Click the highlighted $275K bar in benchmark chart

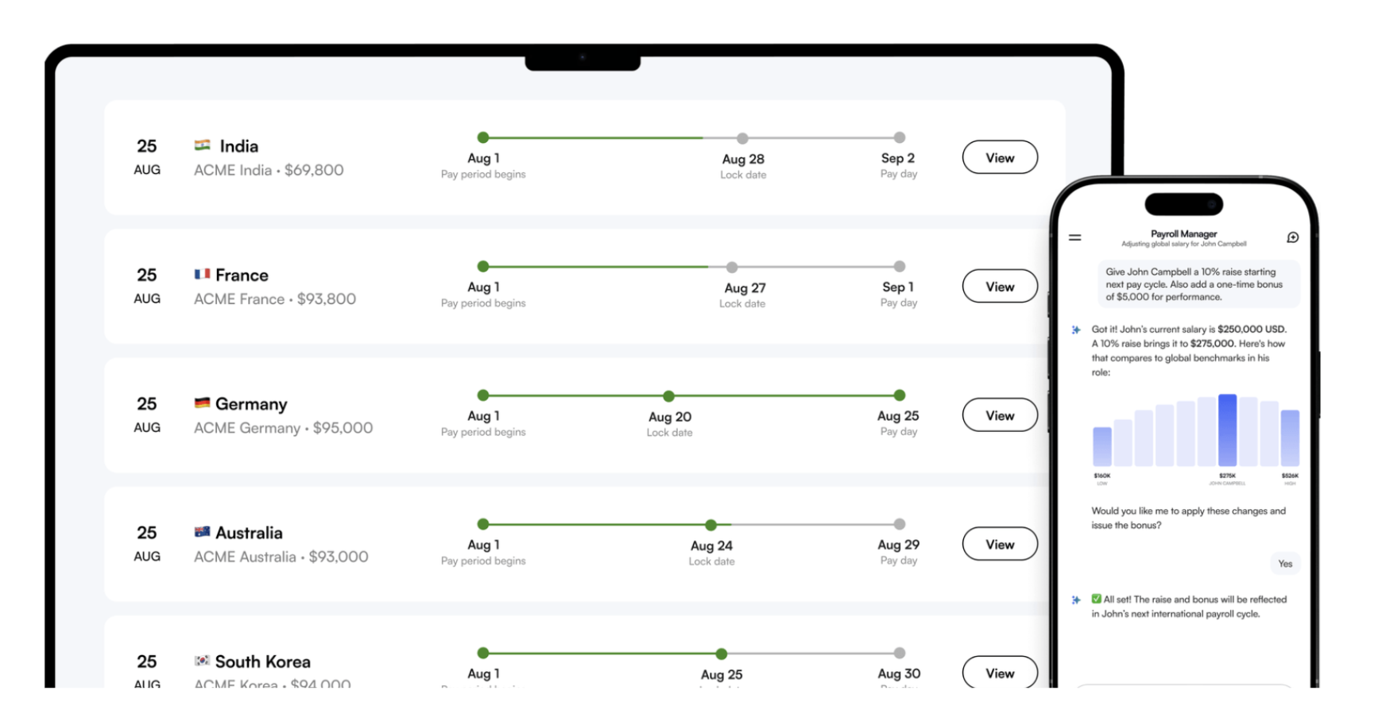(1227, 430)
